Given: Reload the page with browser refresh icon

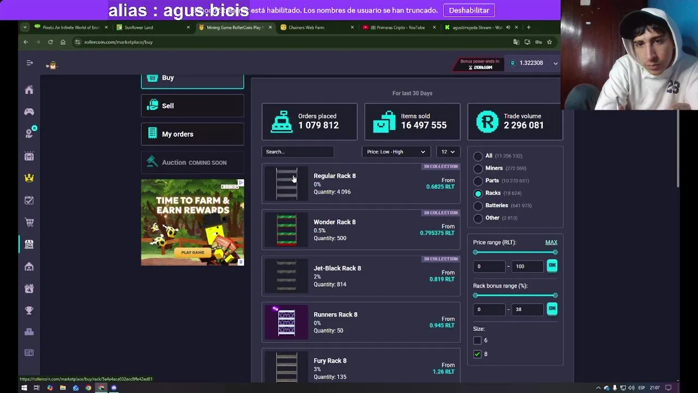Looking at the screenshot, I should pos(50,42).
